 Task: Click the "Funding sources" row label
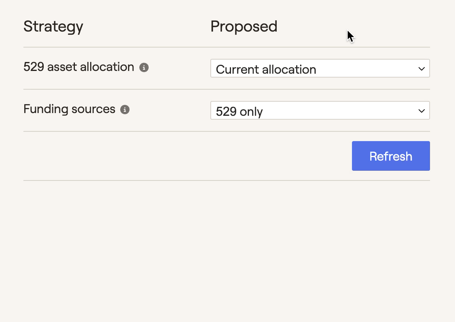69,109
